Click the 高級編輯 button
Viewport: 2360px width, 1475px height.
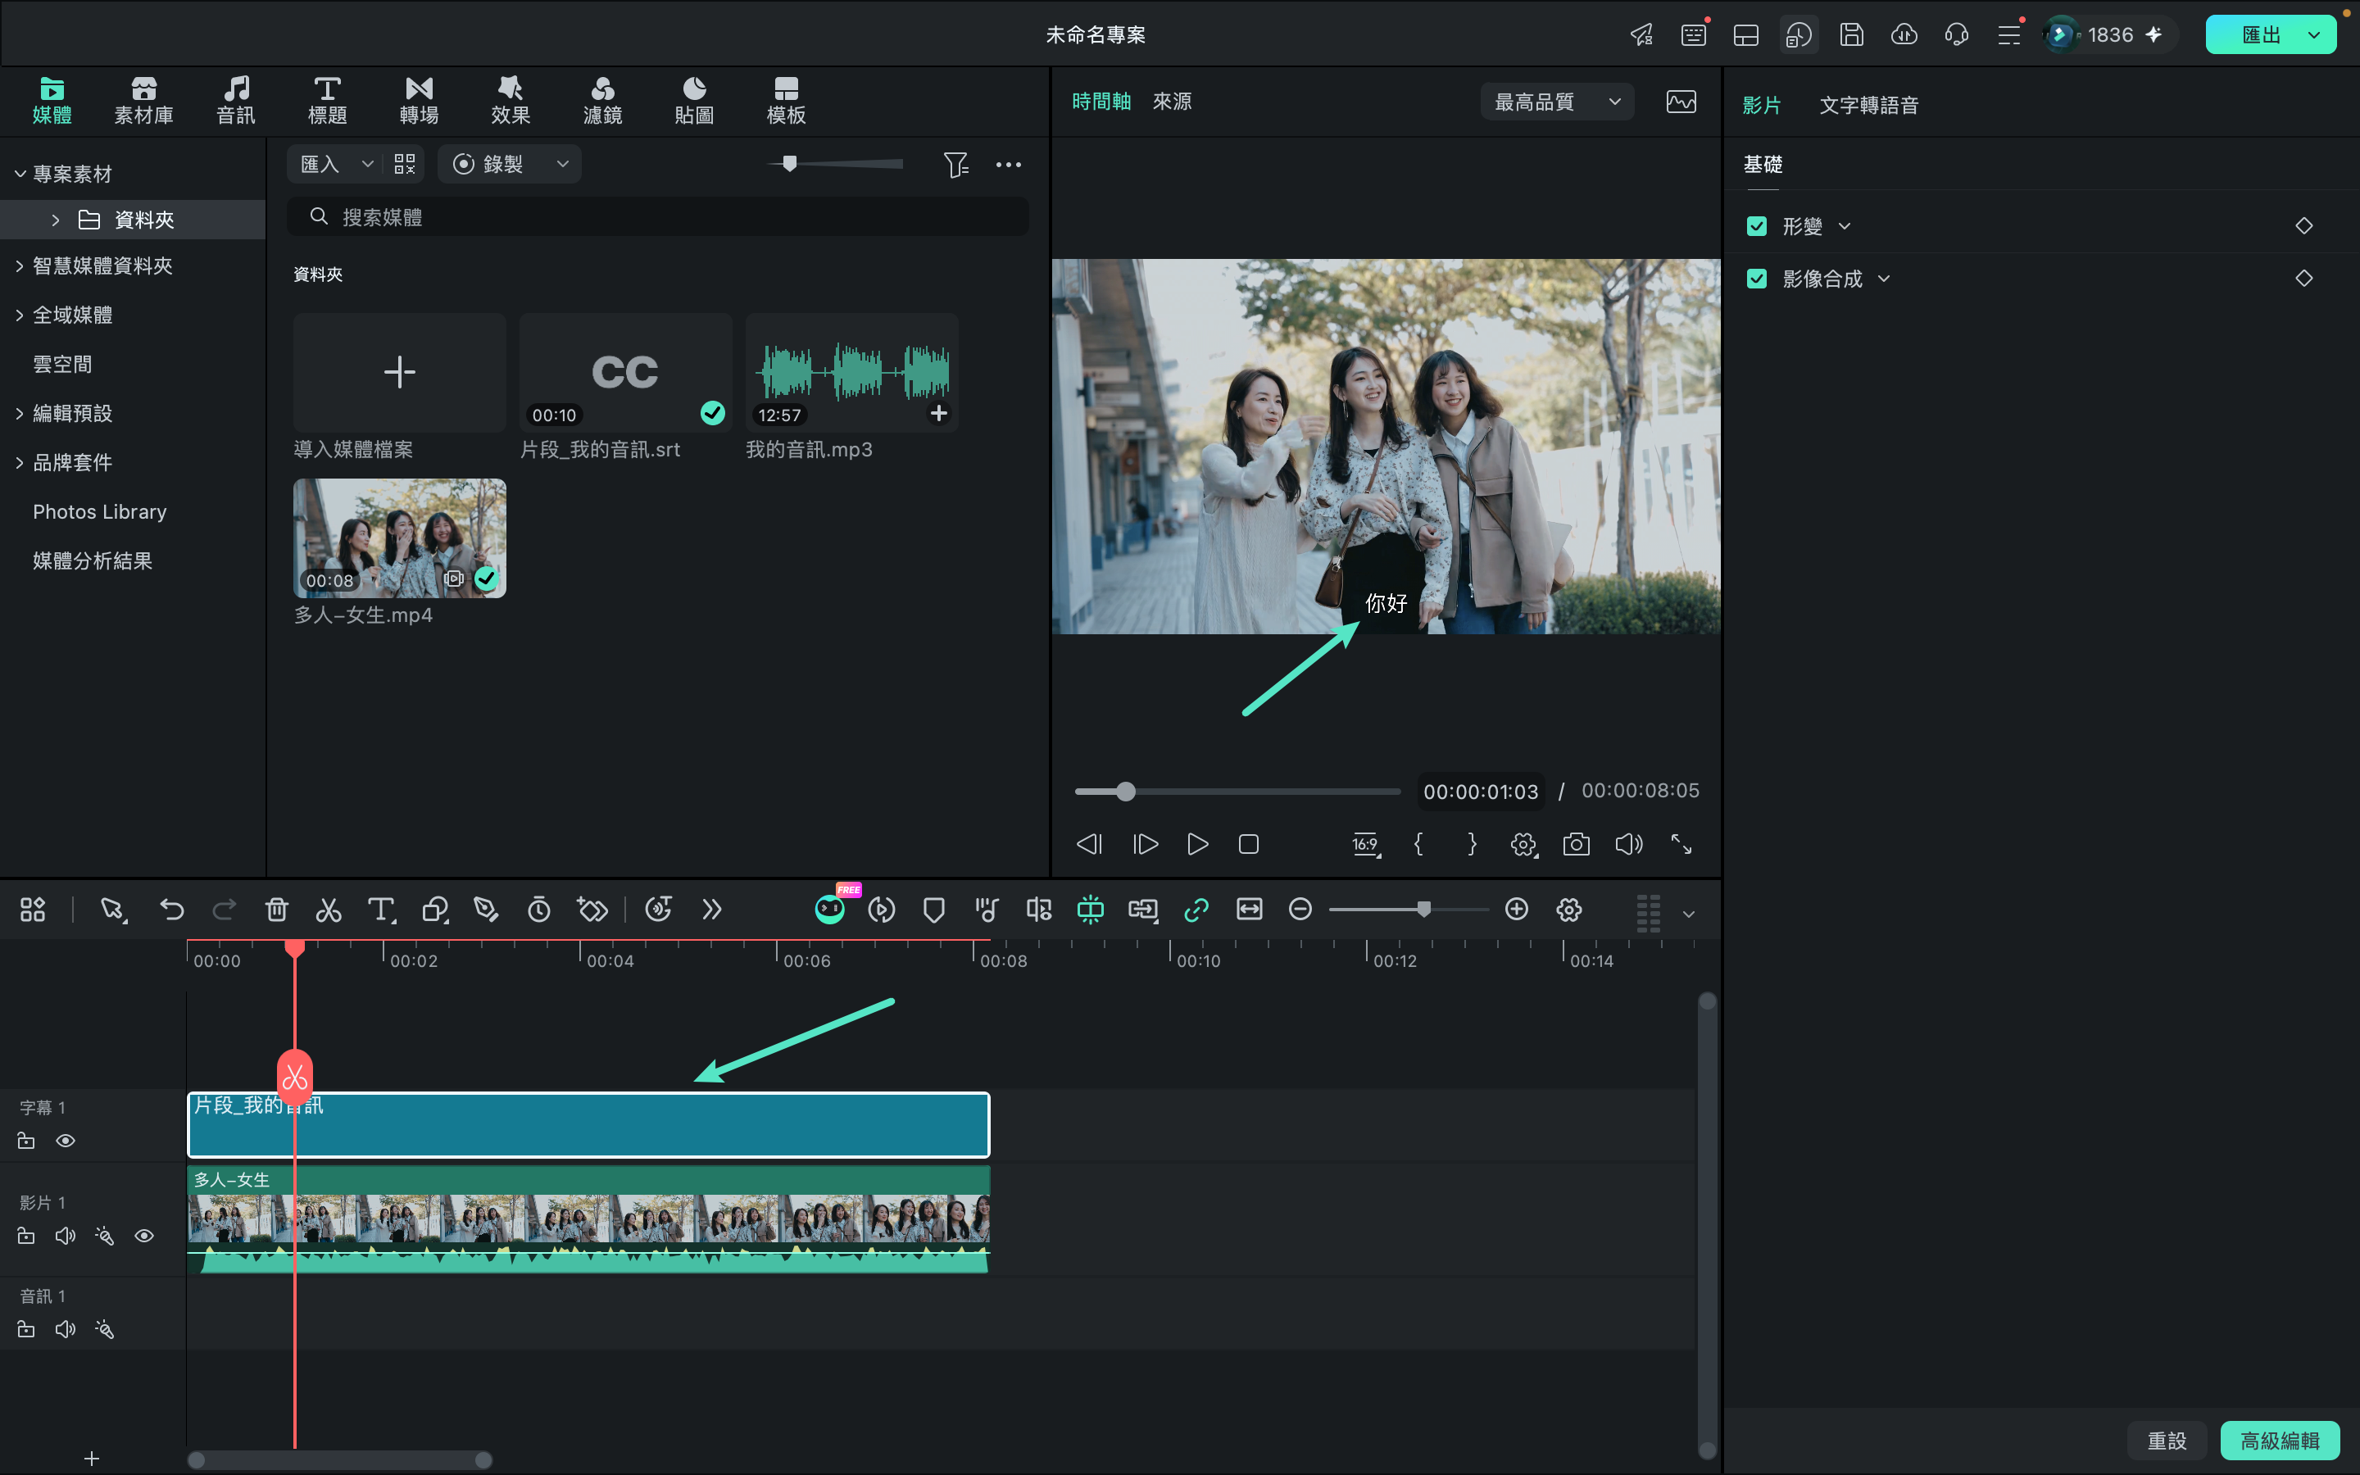[x=2279, y=1440]
